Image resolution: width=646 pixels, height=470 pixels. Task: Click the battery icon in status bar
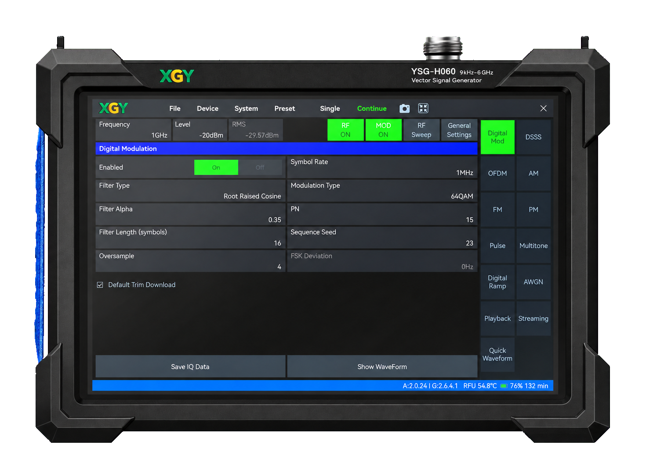tap(504, 386)
